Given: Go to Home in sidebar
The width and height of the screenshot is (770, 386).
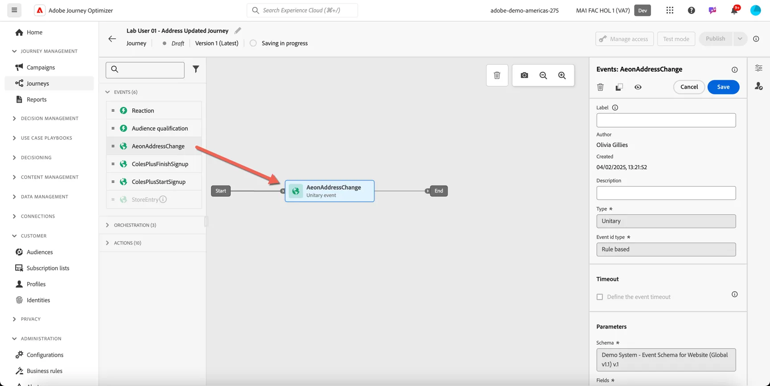Looking at the screenshot, I should (34, 33).
